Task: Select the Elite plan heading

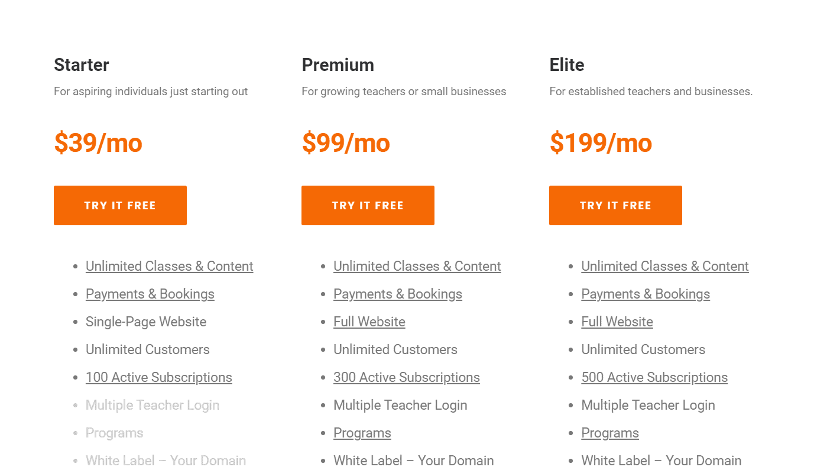Action: (566, 65)
